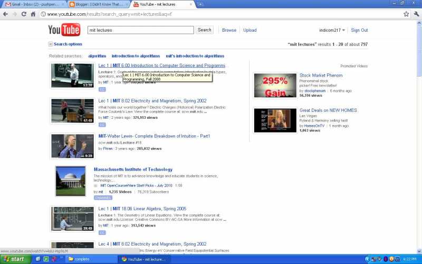Open Lec 1 MIT 18.06 Linear Algebra
The image size is (422, 264).
click(142, 209)
